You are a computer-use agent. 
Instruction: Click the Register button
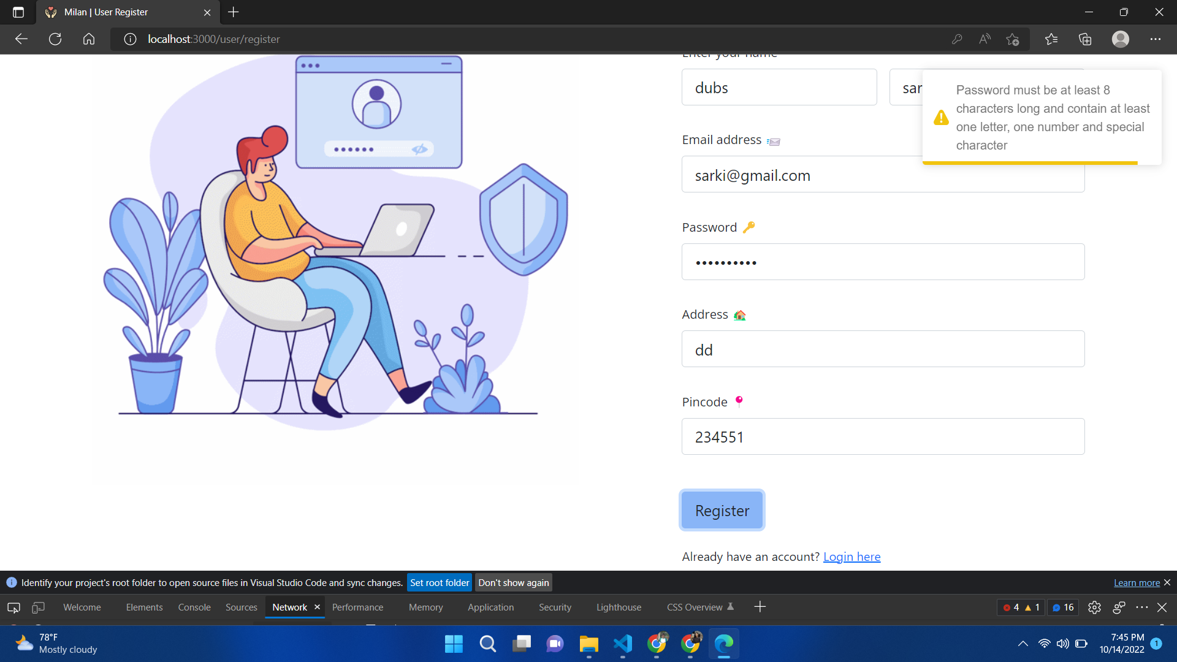[x=722, y=511]
